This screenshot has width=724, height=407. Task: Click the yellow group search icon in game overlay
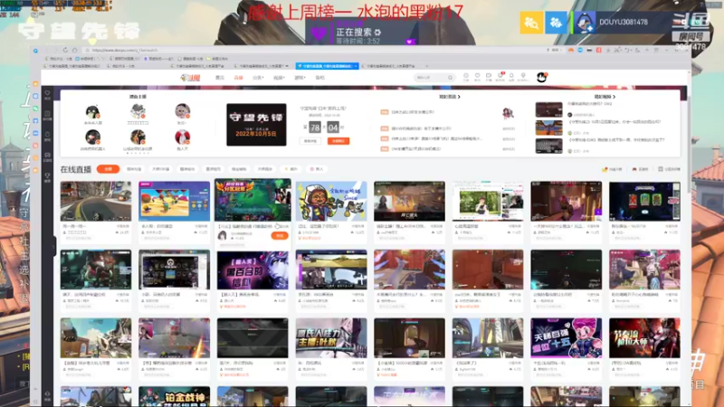531,22
